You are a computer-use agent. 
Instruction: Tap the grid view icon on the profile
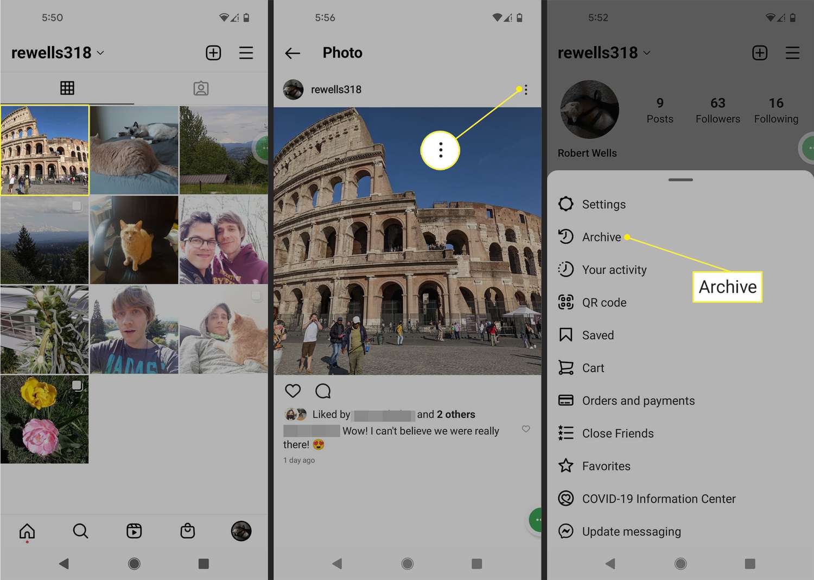click(x=67, y=88)
